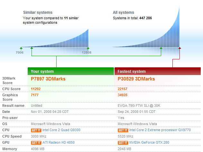Open the ATI Radeon HD 4850 link
This screenshot has width=203, height=152.
(x=59, y=142)
